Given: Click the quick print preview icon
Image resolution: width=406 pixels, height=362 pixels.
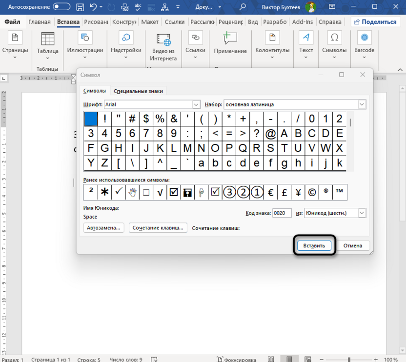Looking at the screenshot, I should 124,7.
